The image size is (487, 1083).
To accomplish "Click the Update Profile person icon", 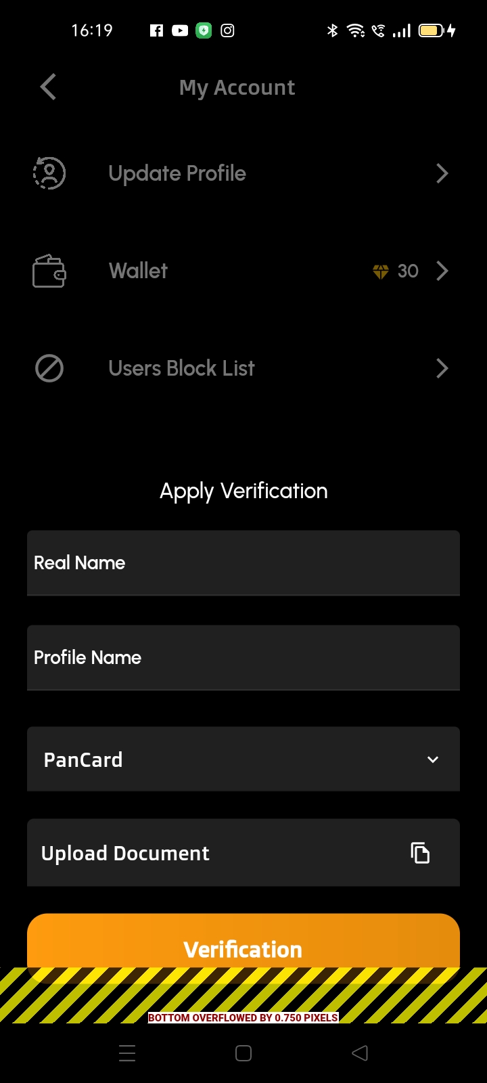I will pos(49,173).
